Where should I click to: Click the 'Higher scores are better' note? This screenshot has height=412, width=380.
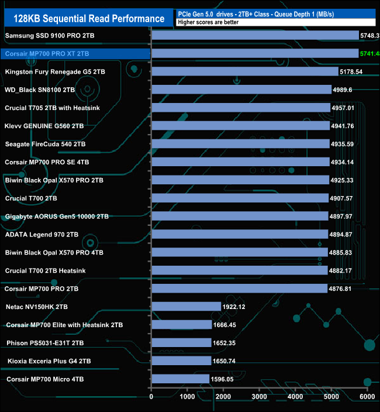pos(208,22)
